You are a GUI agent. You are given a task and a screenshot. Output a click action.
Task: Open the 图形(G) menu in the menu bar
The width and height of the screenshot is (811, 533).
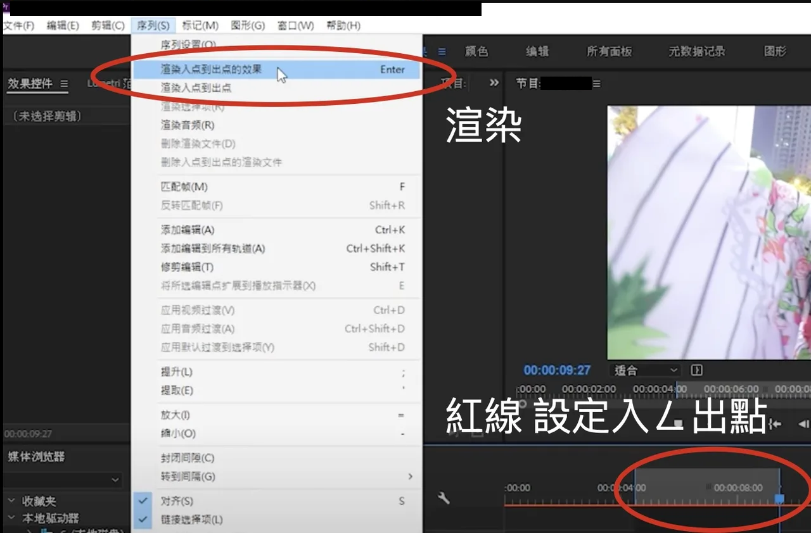click(x=248, y=25)
